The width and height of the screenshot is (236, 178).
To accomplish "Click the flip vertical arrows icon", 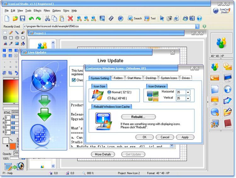I will 4,73.
